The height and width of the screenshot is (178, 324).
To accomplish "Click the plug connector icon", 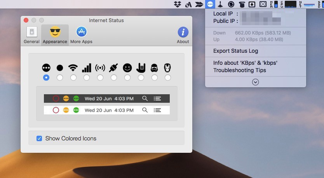I will pyautogui.click(x=113, y=68).
